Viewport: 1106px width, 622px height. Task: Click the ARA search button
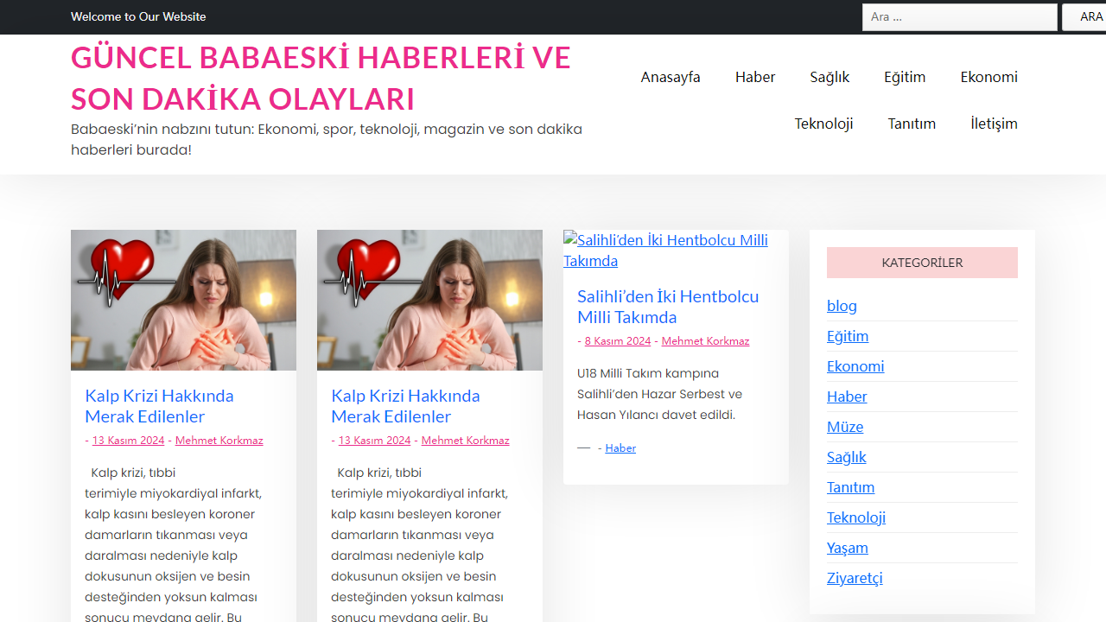pos(1087,16)
